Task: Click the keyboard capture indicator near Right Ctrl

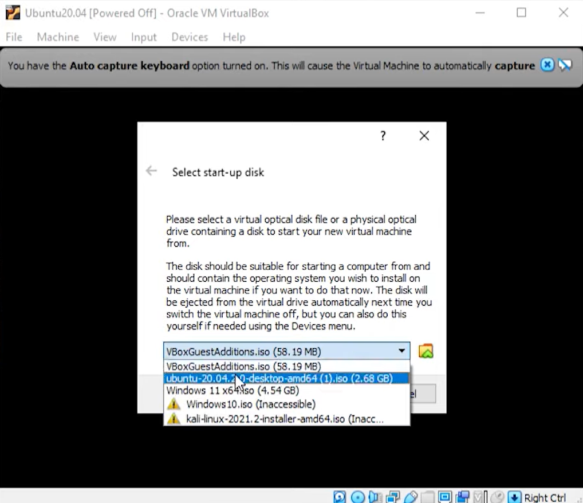Action: [514, 496]
